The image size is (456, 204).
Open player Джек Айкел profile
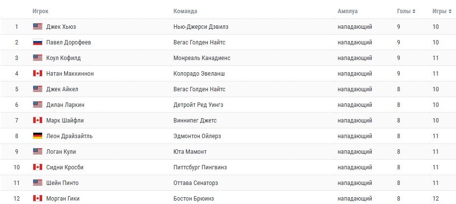[62, 89]
